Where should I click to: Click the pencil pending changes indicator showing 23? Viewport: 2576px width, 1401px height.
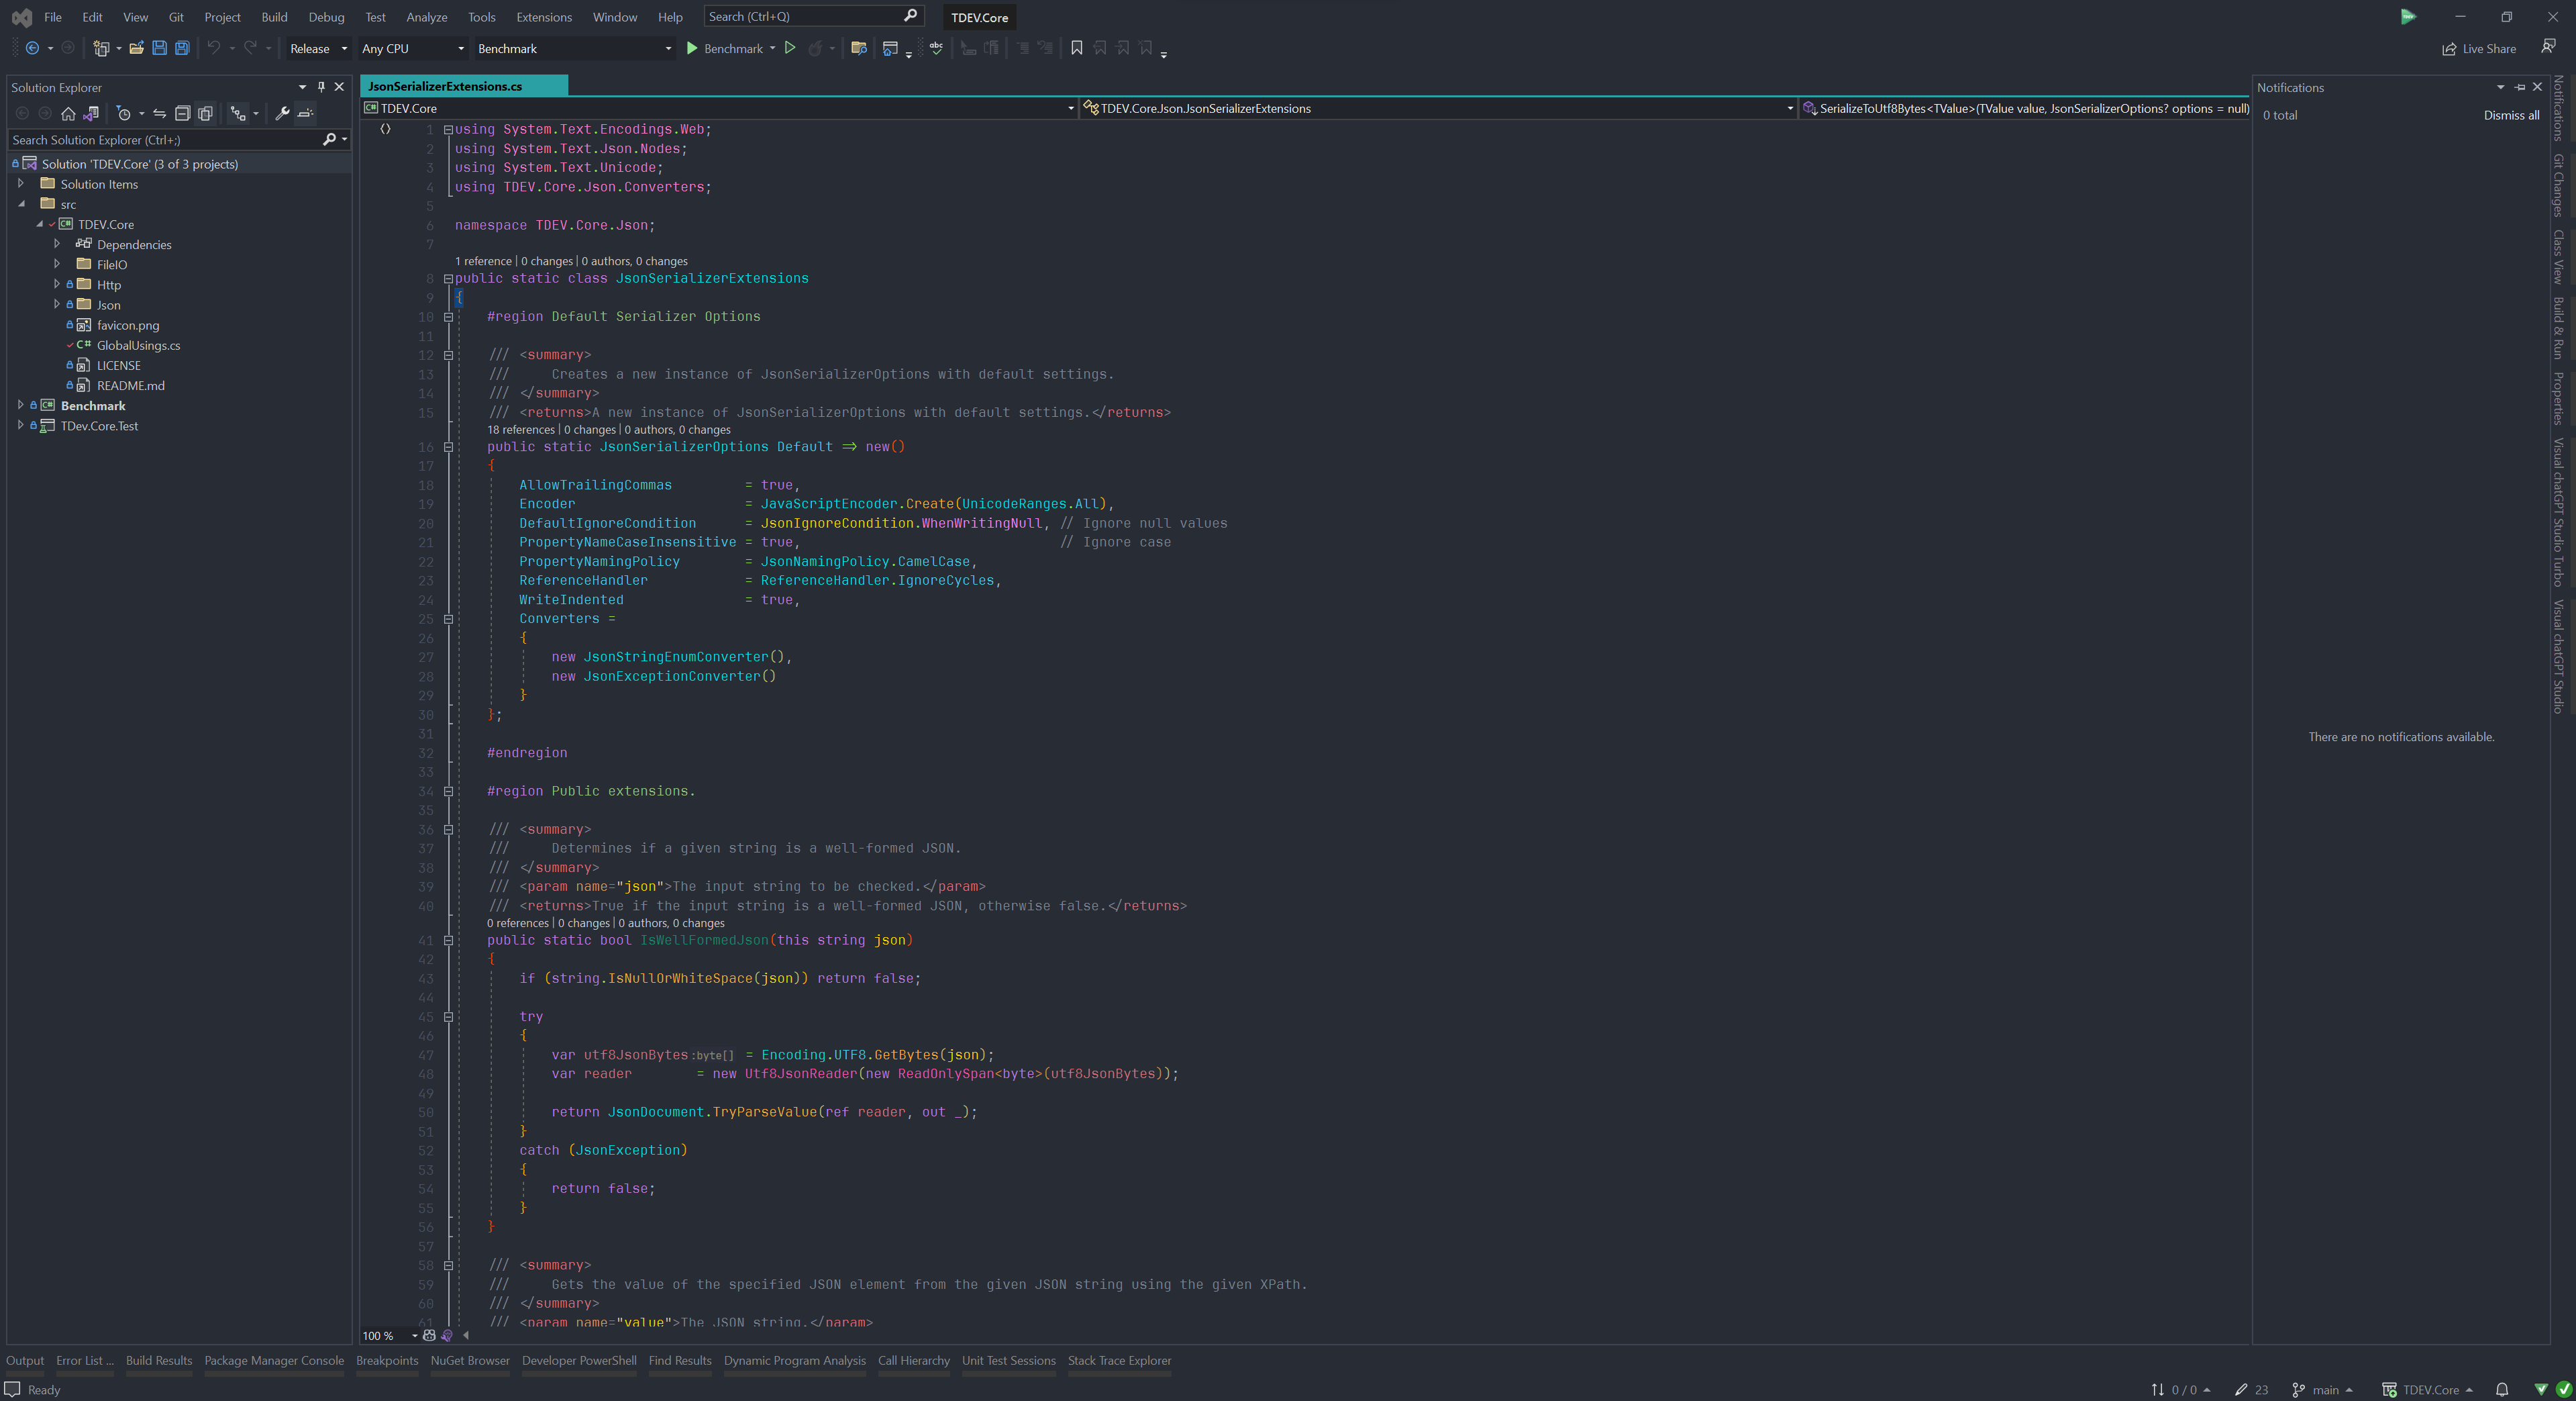2251,1389
